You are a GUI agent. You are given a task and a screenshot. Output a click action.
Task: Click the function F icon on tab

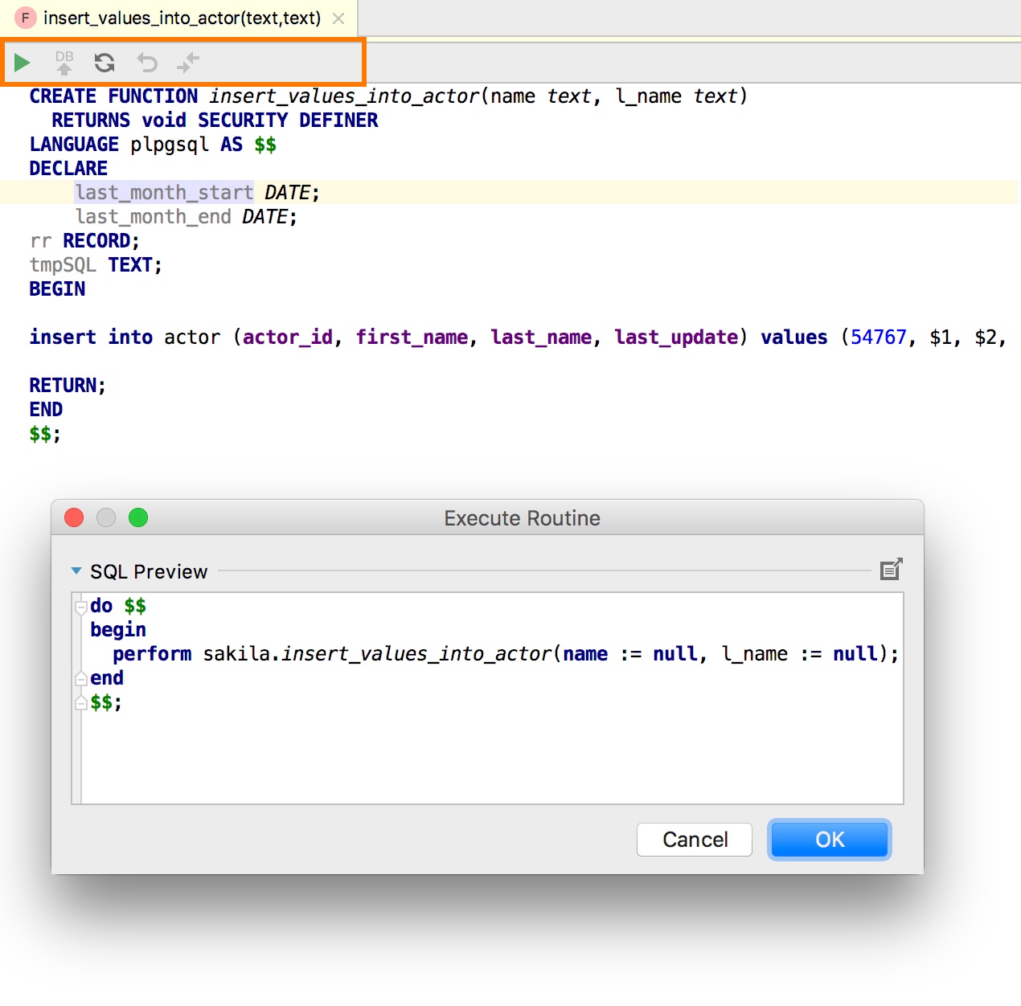click(x=26, y=18)
